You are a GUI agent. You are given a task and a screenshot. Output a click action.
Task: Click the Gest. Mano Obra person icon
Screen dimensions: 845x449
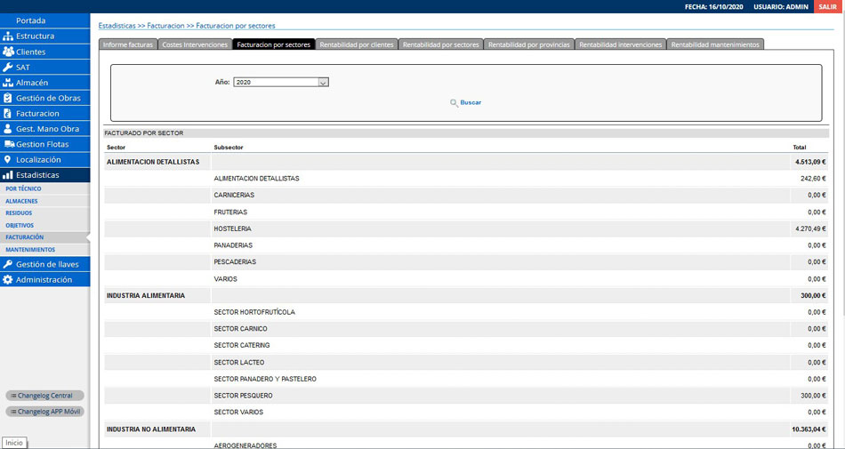pos(7,129)
